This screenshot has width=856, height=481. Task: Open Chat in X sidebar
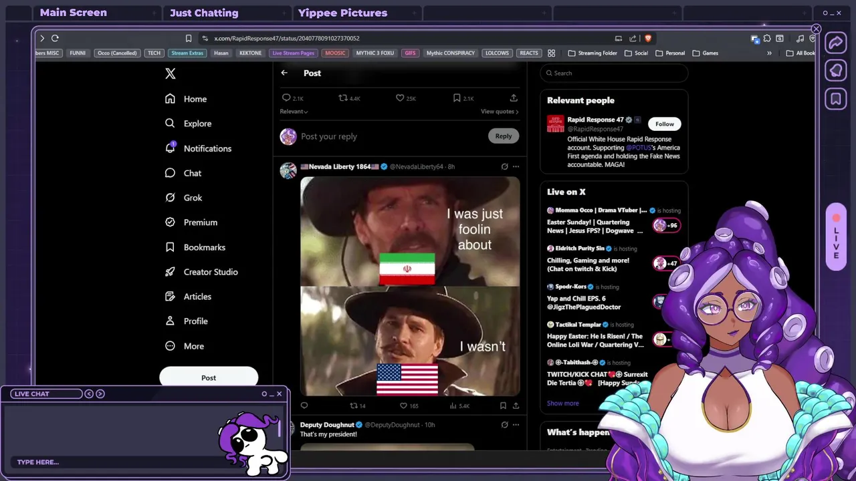tap(183, 173)
